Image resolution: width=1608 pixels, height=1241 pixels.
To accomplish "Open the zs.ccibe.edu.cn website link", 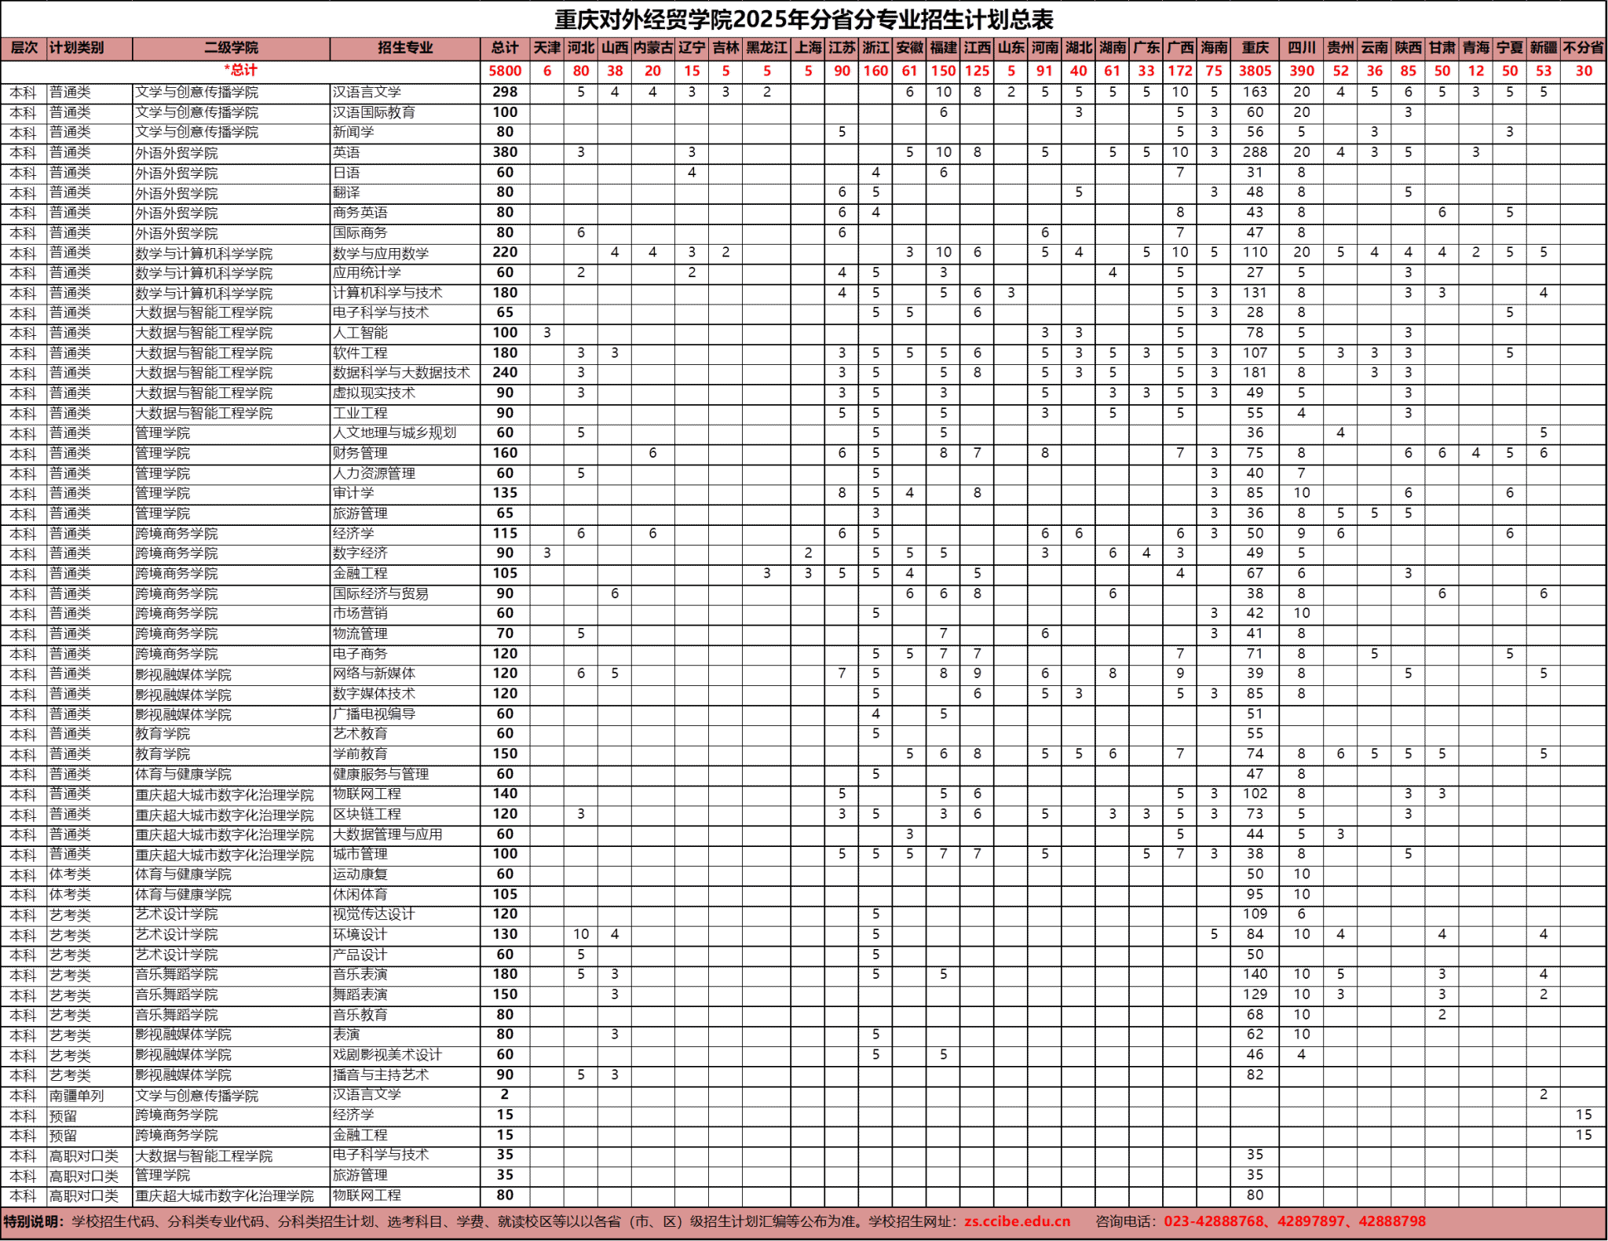I will (1017, 1221).
